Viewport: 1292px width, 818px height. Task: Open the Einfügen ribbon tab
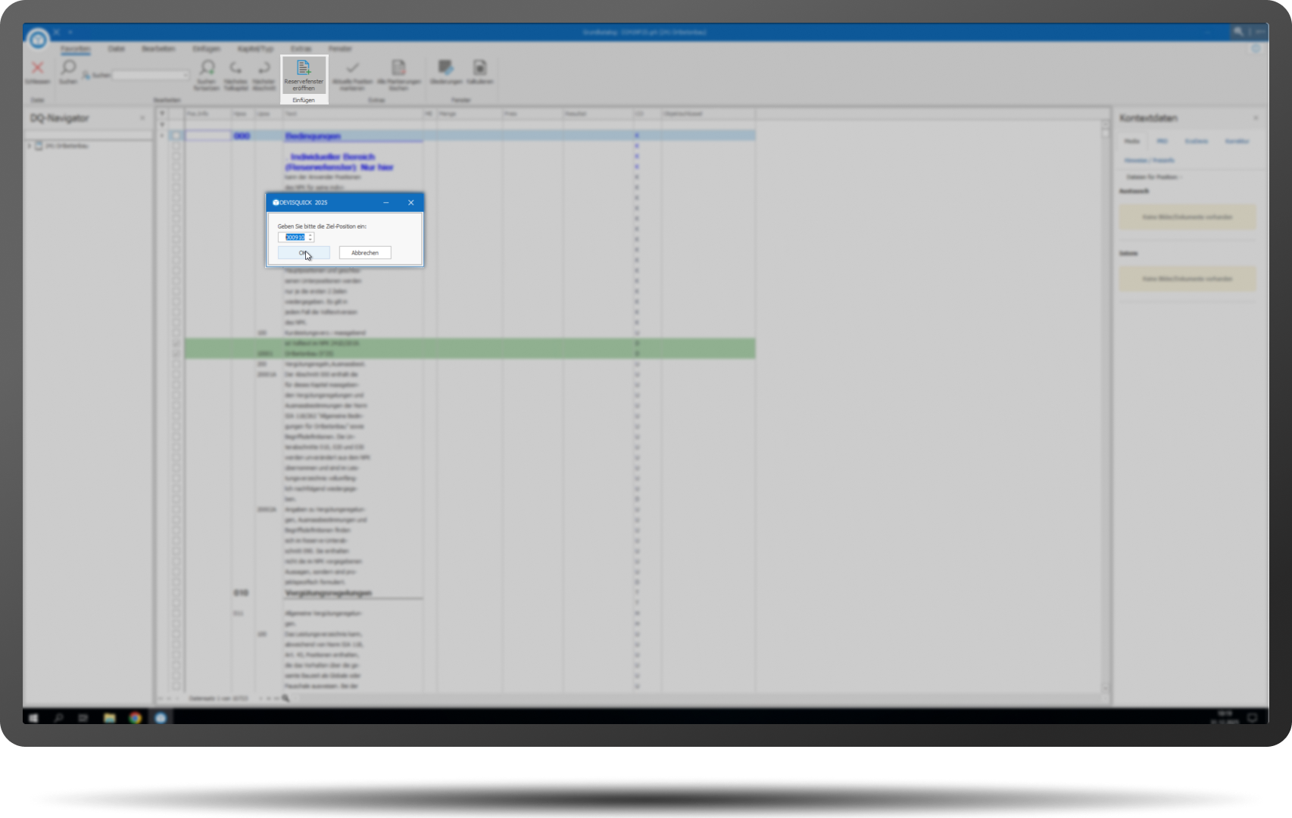click(x=206, y=48)
